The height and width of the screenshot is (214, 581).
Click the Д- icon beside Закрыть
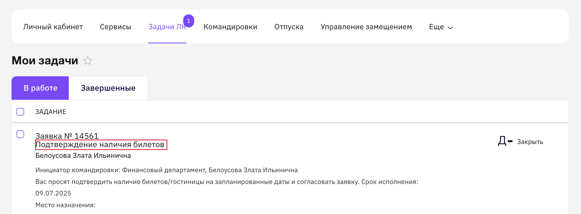coord(505,141)
